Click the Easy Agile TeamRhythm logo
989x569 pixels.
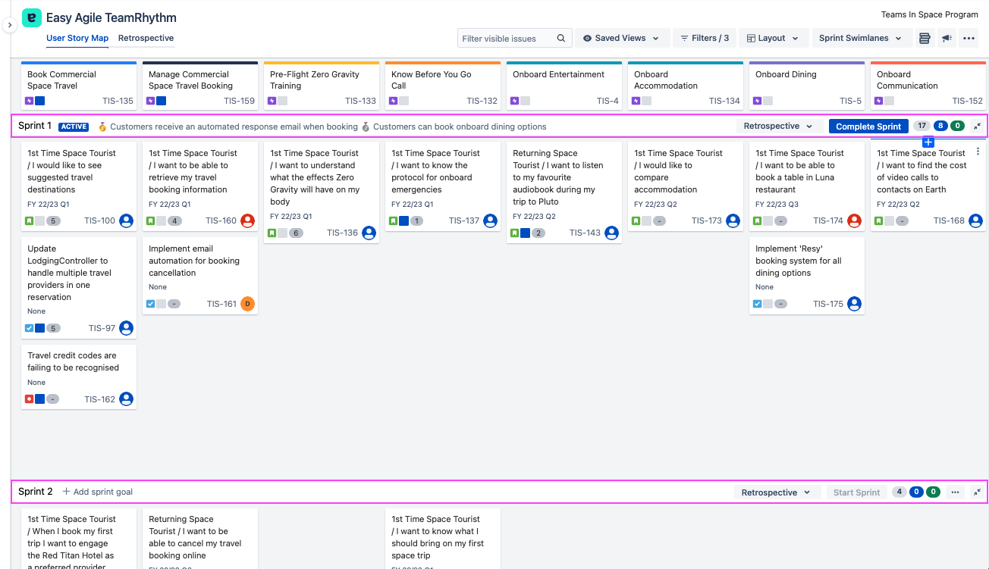click(32, 18)
